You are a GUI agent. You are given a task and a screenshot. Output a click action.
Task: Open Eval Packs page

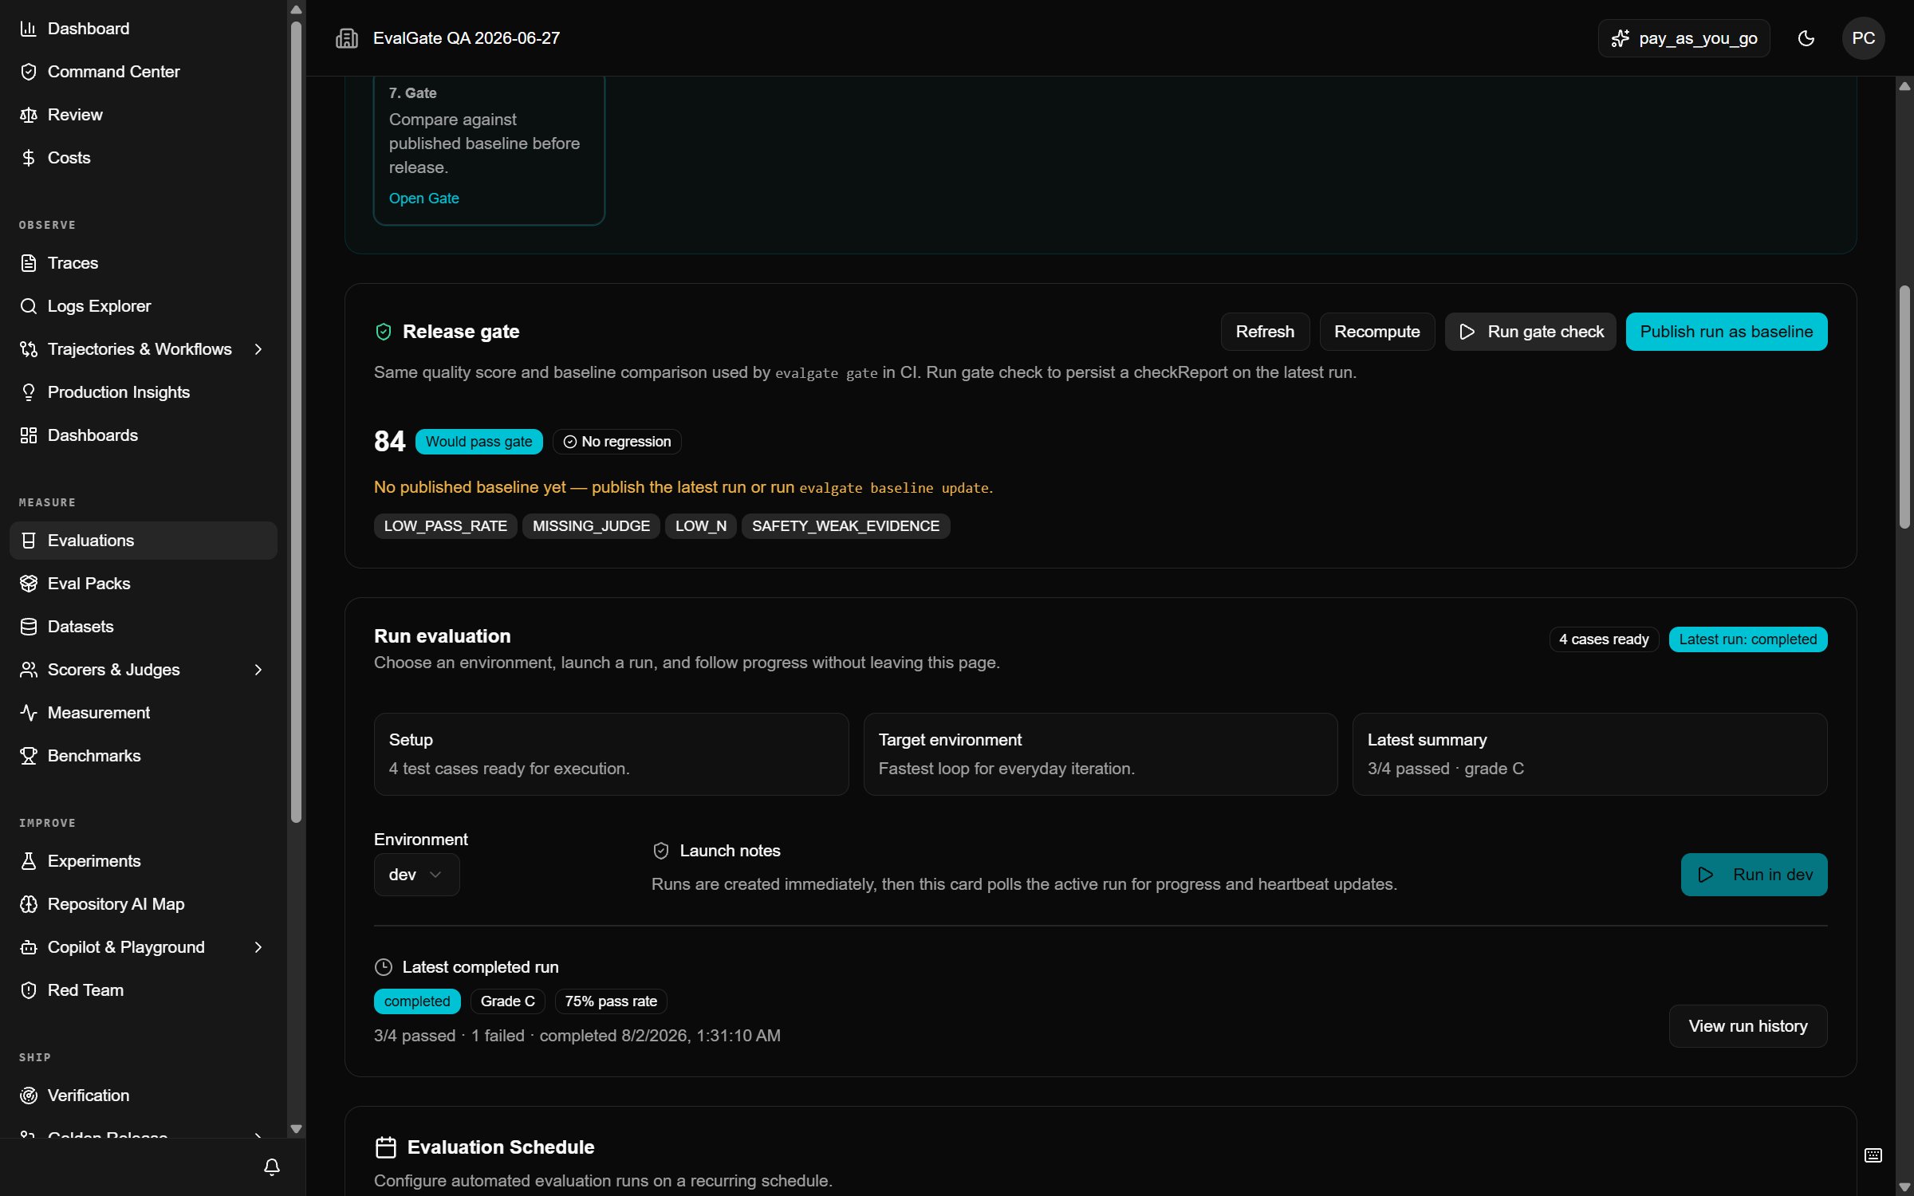[x=144, y=584]
